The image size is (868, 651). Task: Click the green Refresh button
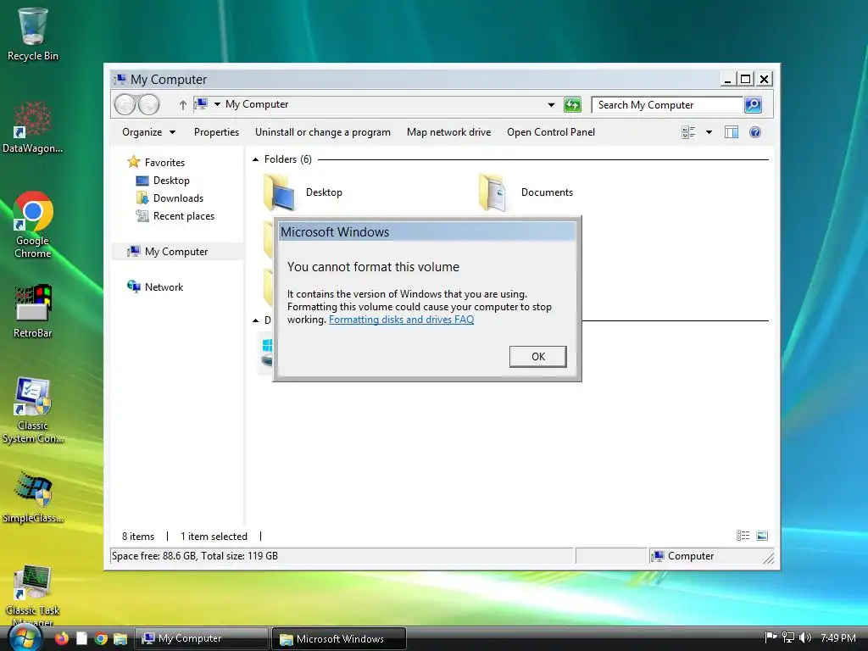click(x=572, y=104)
